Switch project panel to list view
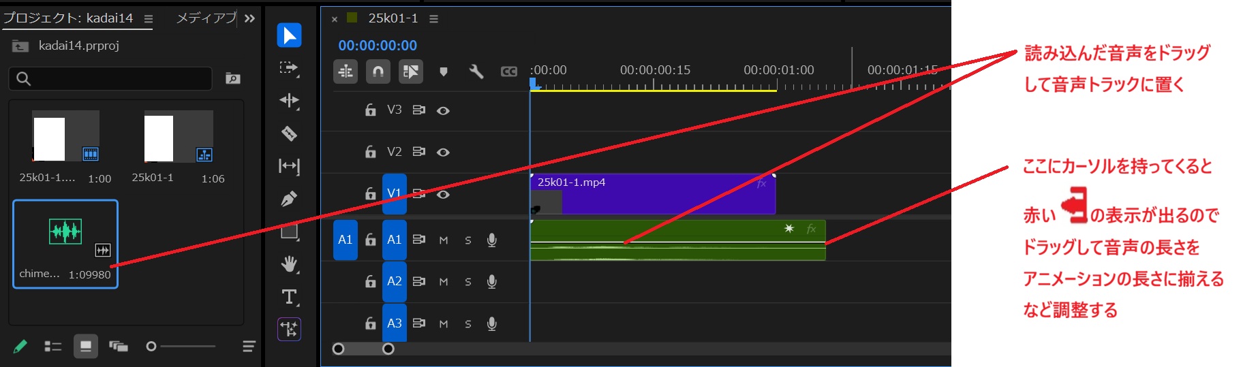Viewport: 1241px width, 367px height. click(x=52, y=347)
